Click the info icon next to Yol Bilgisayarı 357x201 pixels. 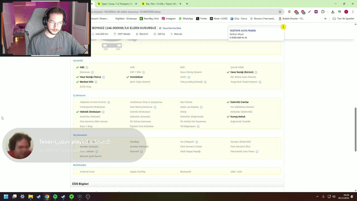click(x=198, y=126)
